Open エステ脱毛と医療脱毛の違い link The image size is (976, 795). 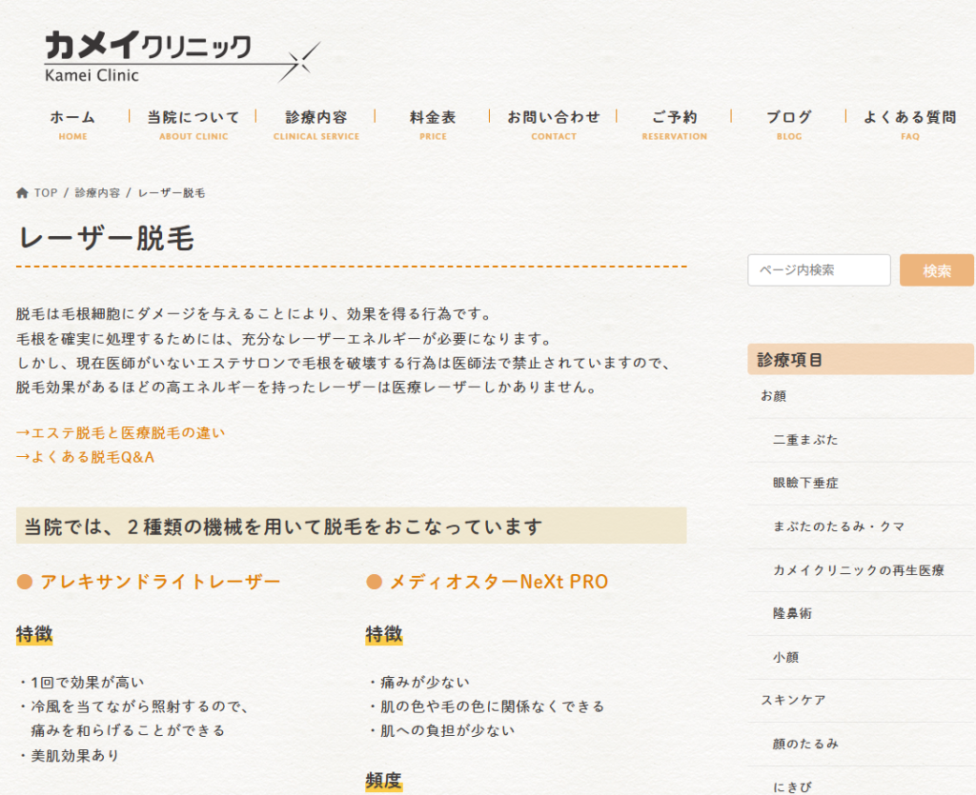pos(121,433)
